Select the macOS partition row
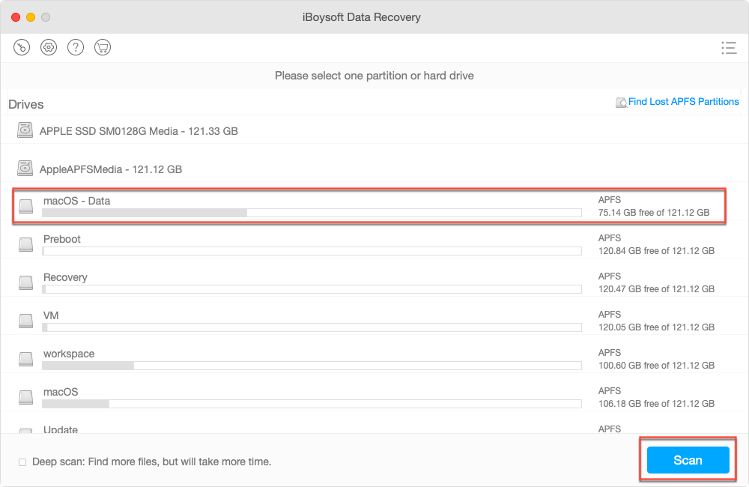Viewport: 749px width, 487px height. (x=300, y=397)
